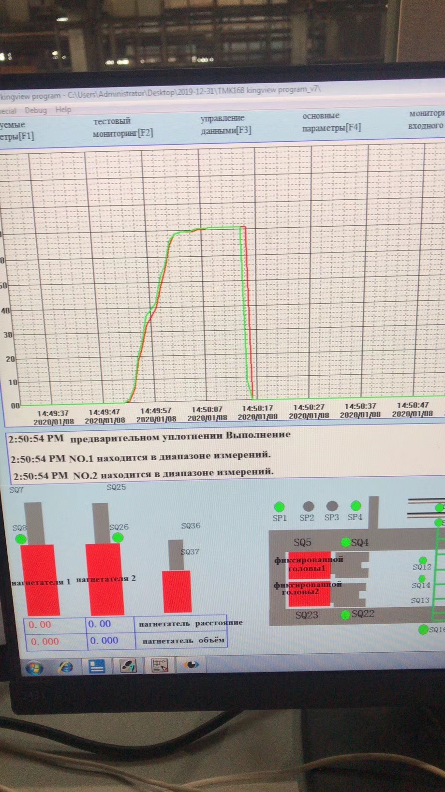This screenshot has width=445, height=792.
Task: Click the 30 value on chart Y-axis
Action: pos(8,335)
